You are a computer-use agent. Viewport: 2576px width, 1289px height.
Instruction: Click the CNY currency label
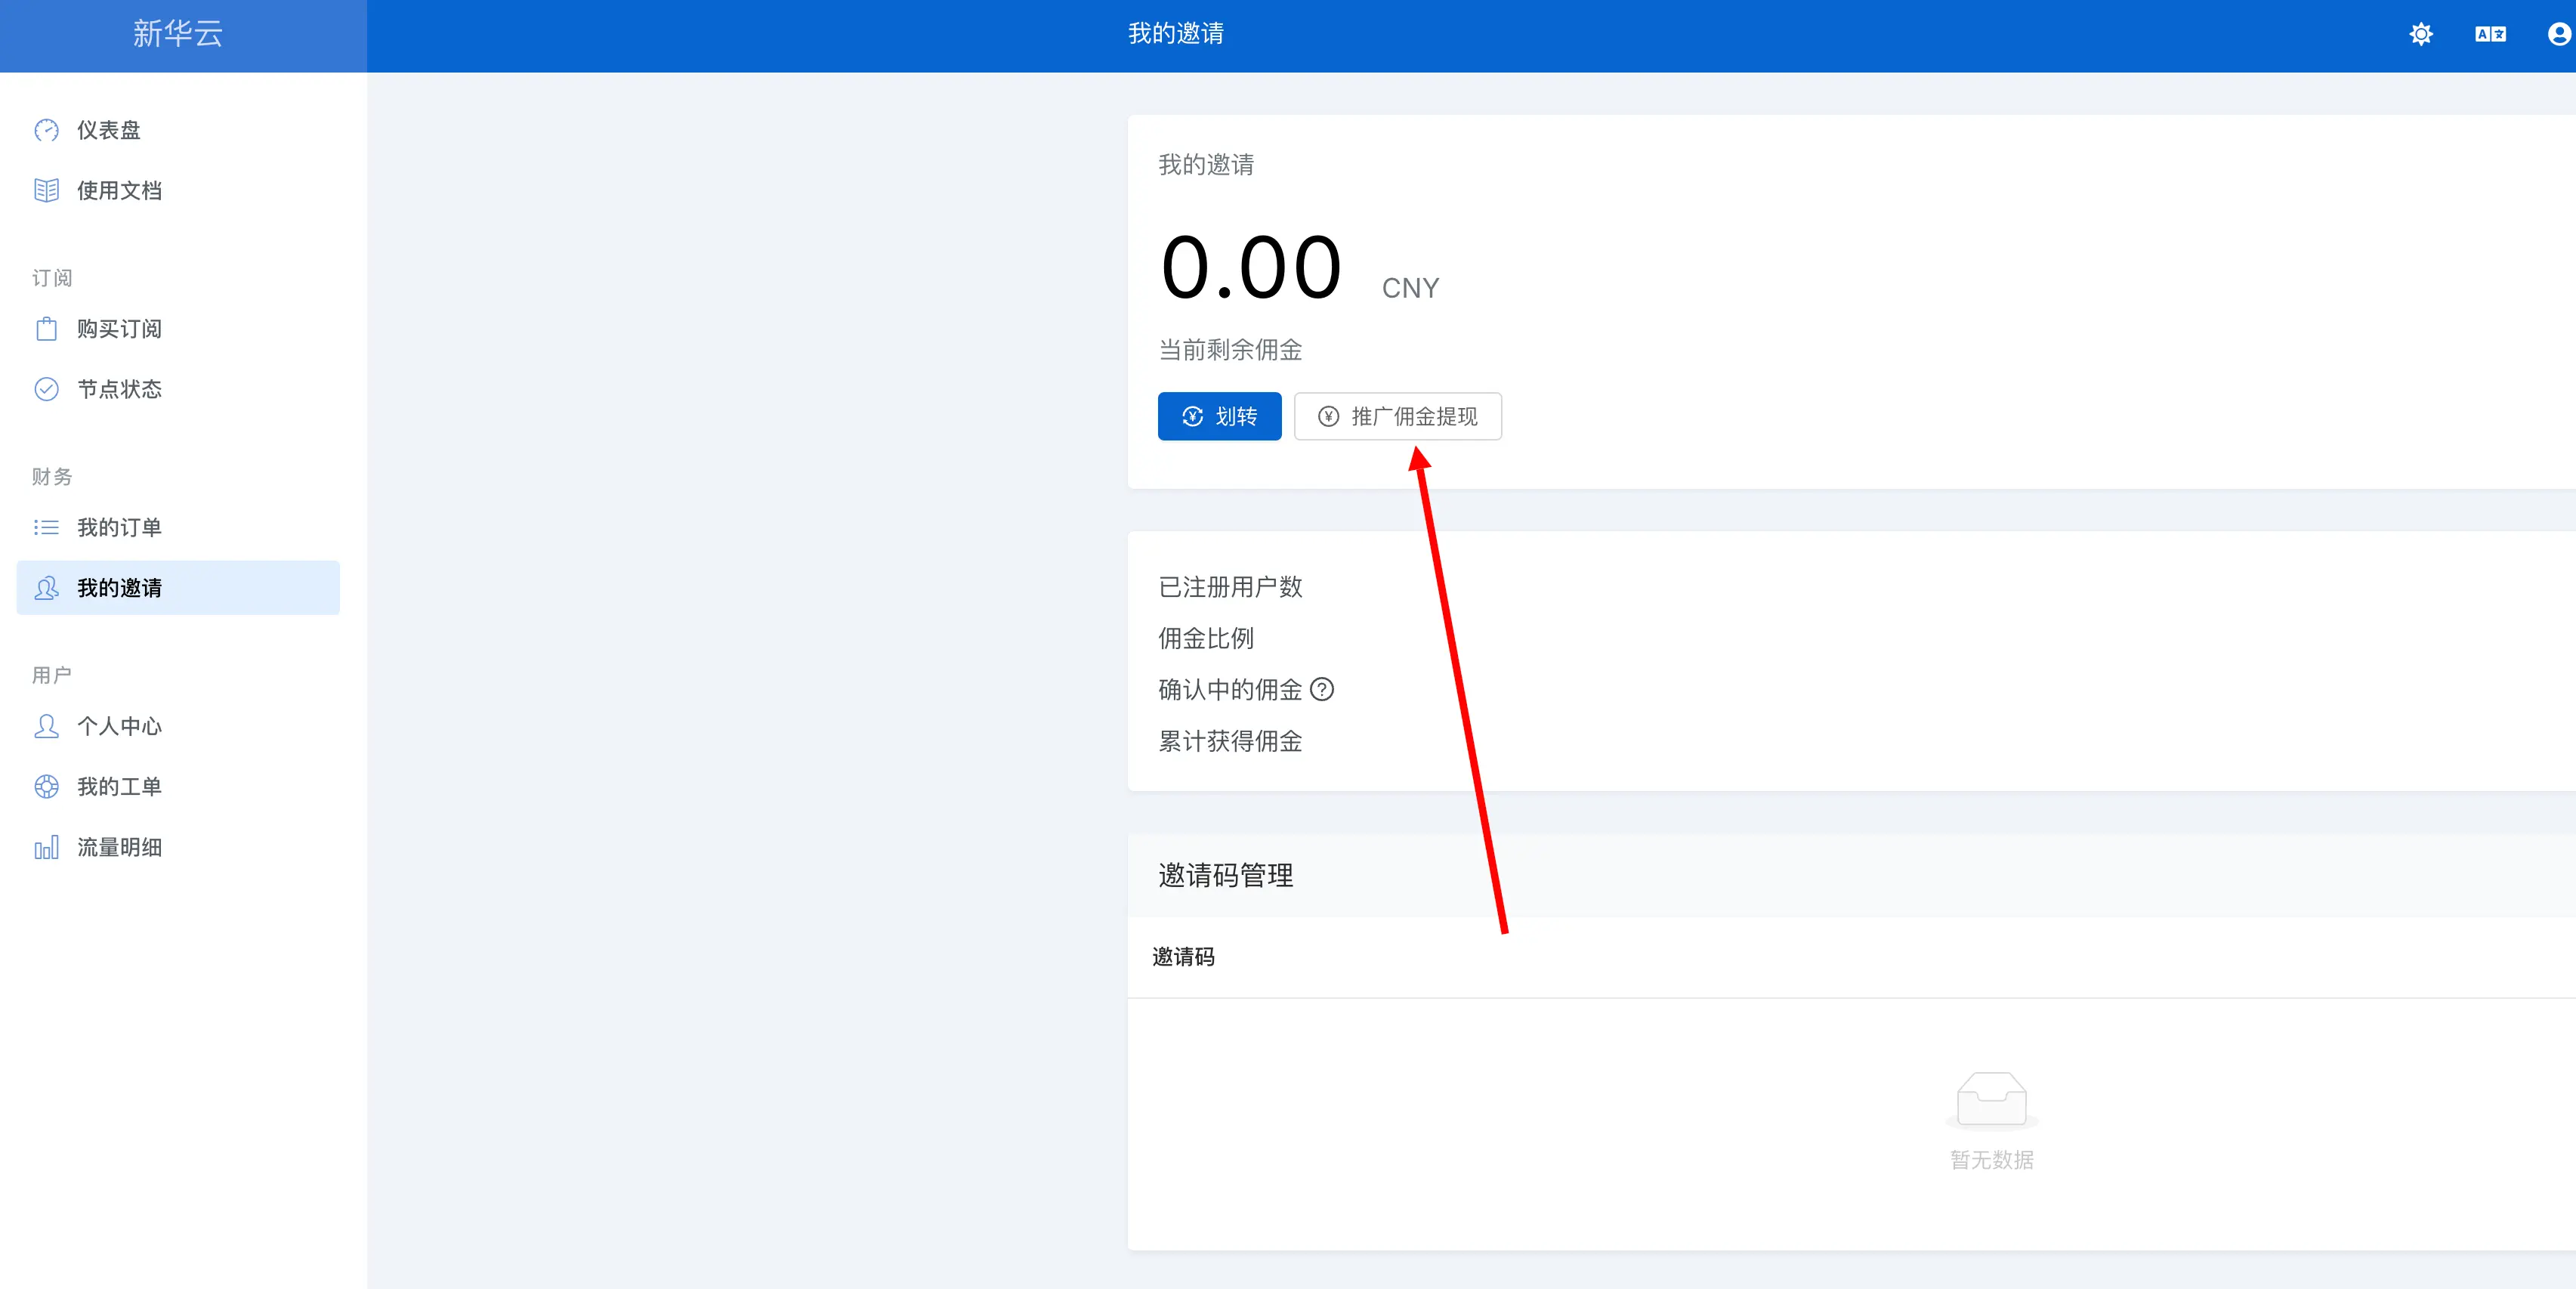point(1410,288)
